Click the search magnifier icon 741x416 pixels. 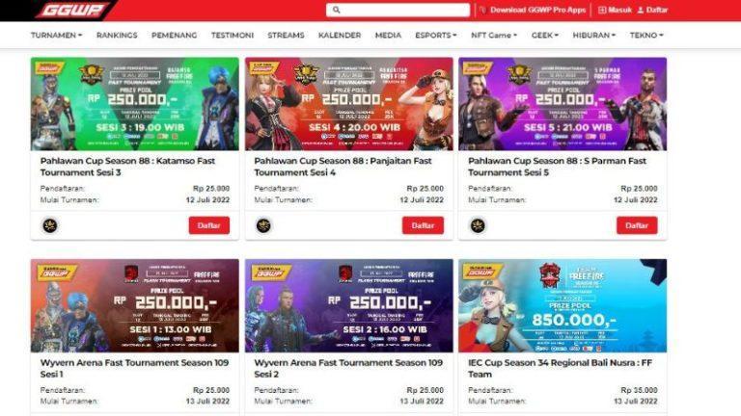click(x=337, y=10)
